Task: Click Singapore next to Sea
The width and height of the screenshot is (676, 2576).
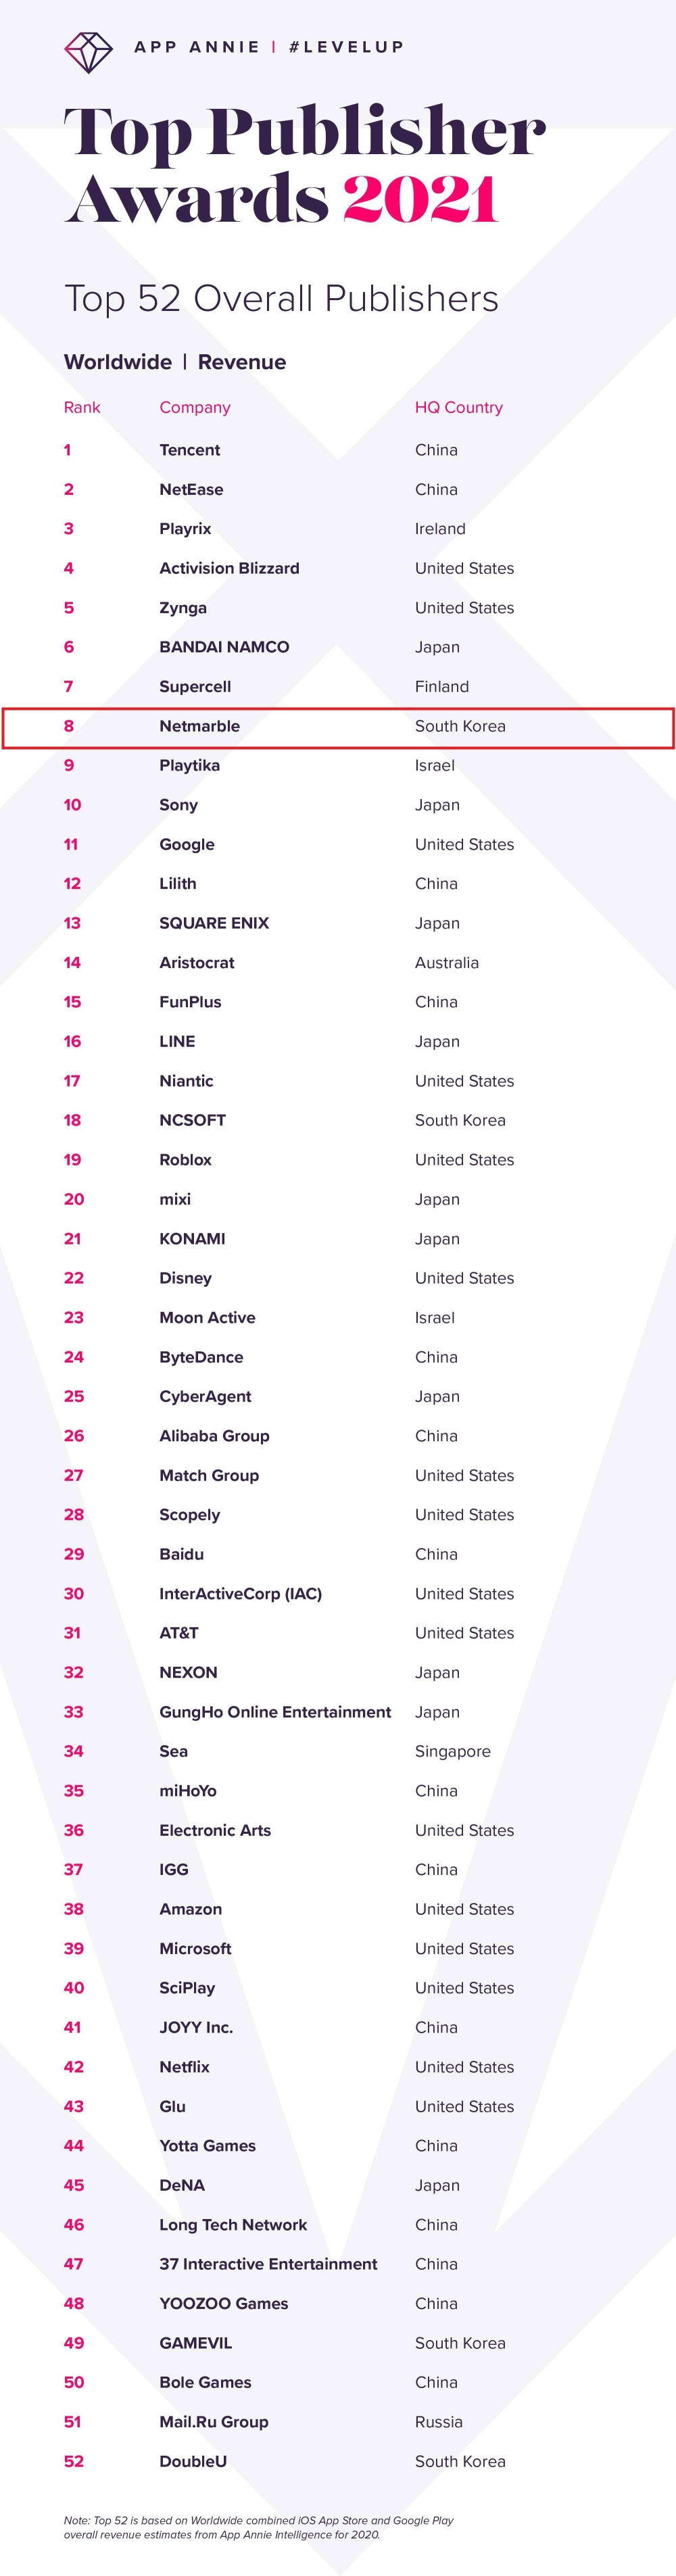Action: click(x=453, y=1751)
